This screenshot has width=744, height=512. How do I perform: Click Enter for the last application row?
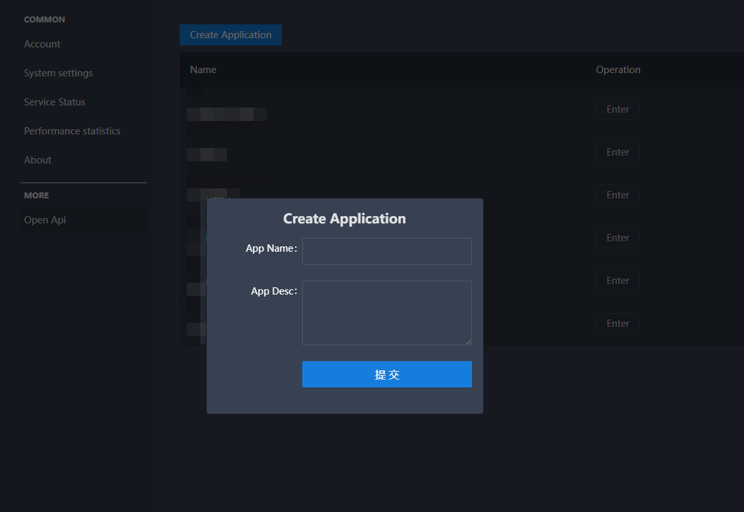[618, 324]
